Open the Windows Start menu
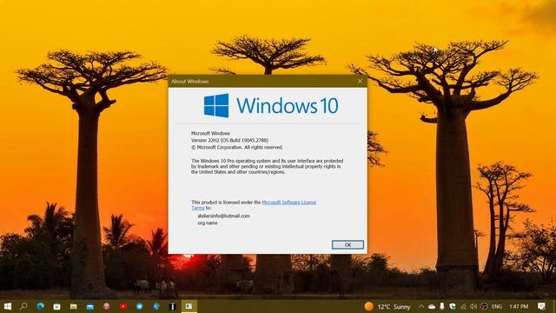Viewport: 556px width, 313px height. pos(8,306)
